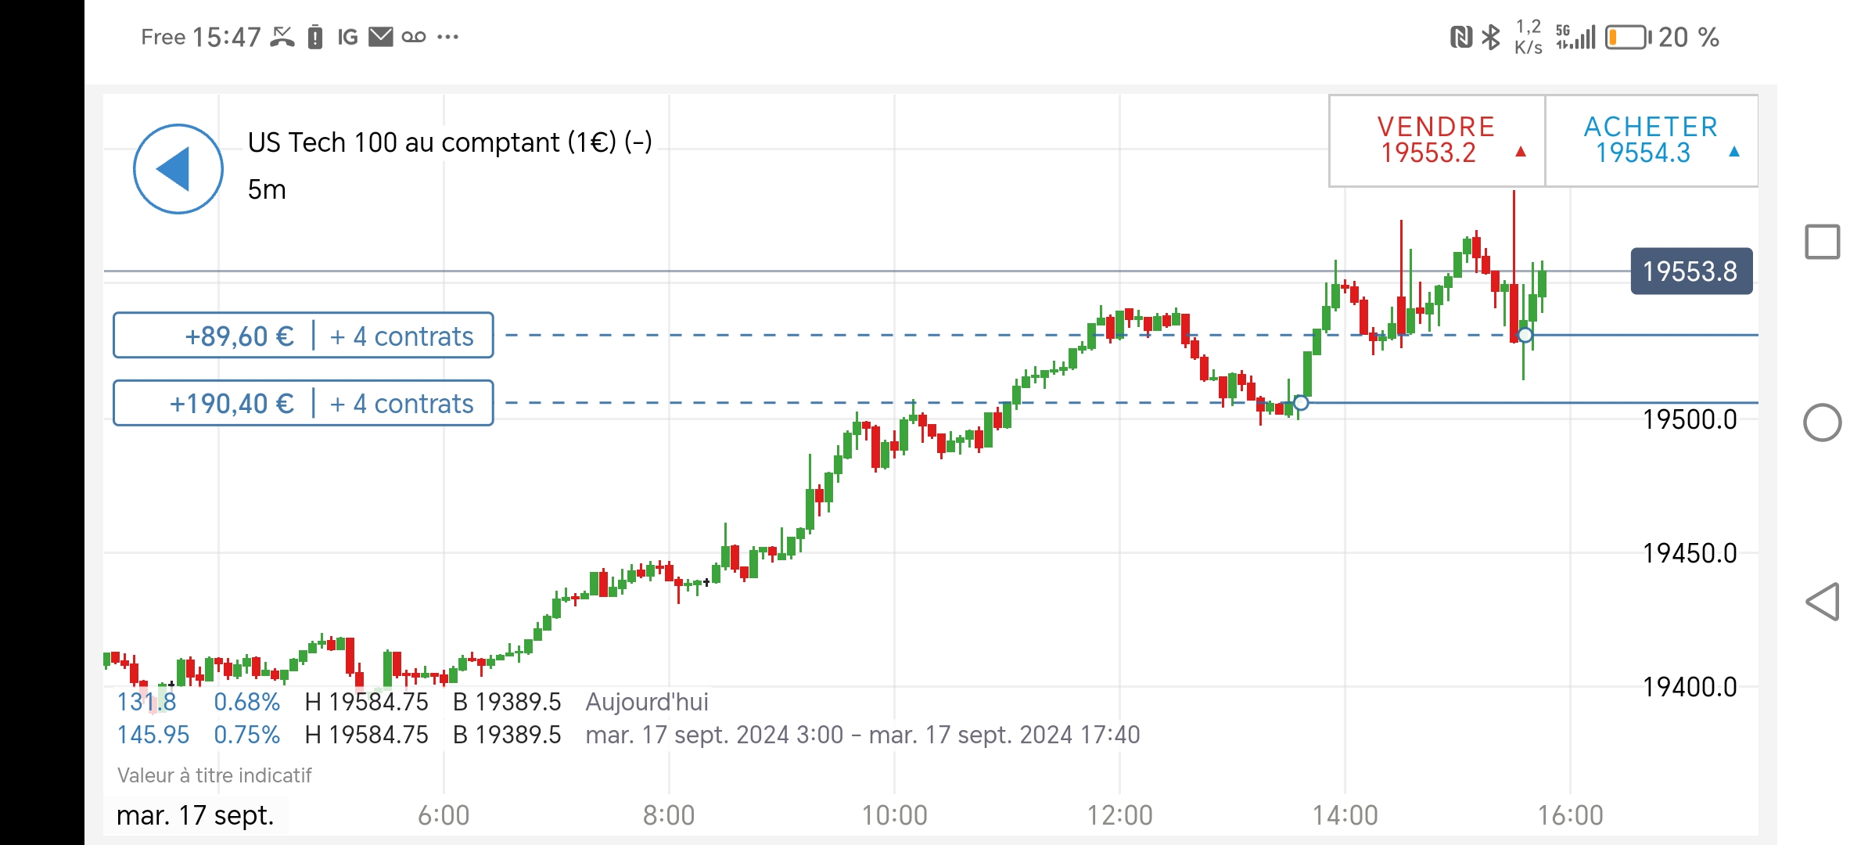
Task: Open the +89,60 € position label
Action: (303, 336)
